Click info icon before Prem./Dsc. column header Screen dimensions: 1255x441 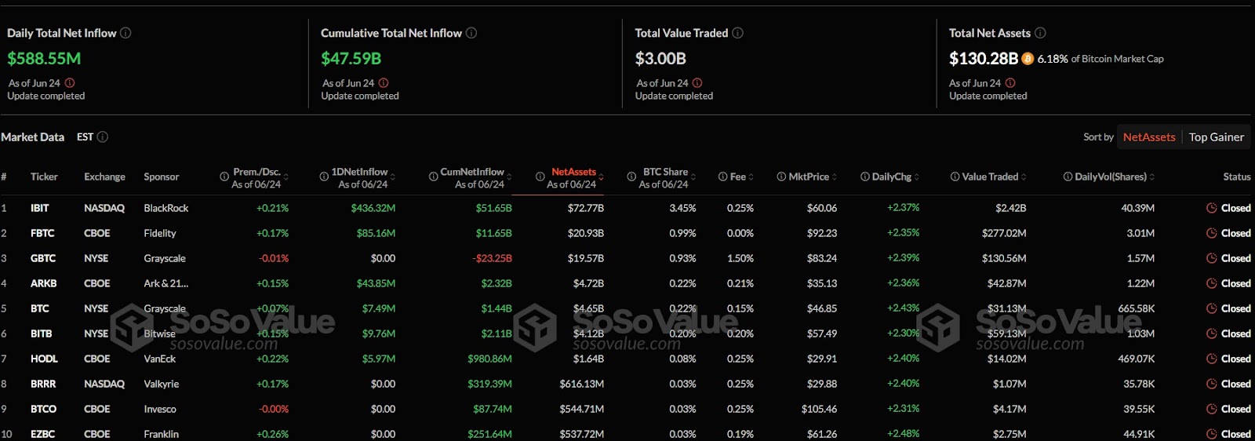click(224, 177)
